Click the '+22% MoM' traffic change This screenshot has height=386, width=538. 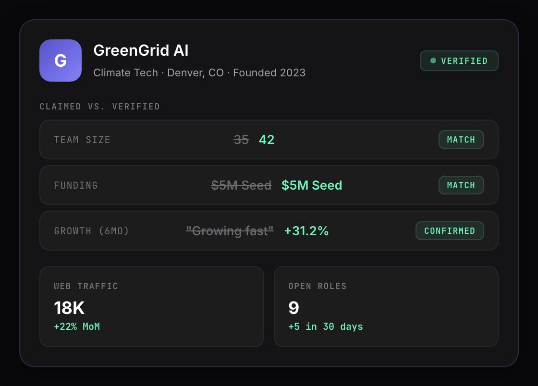[x=77, y=326]
